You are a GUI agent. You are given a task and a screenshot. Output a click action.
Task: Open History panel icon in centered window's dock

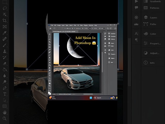tap(105, 34)
